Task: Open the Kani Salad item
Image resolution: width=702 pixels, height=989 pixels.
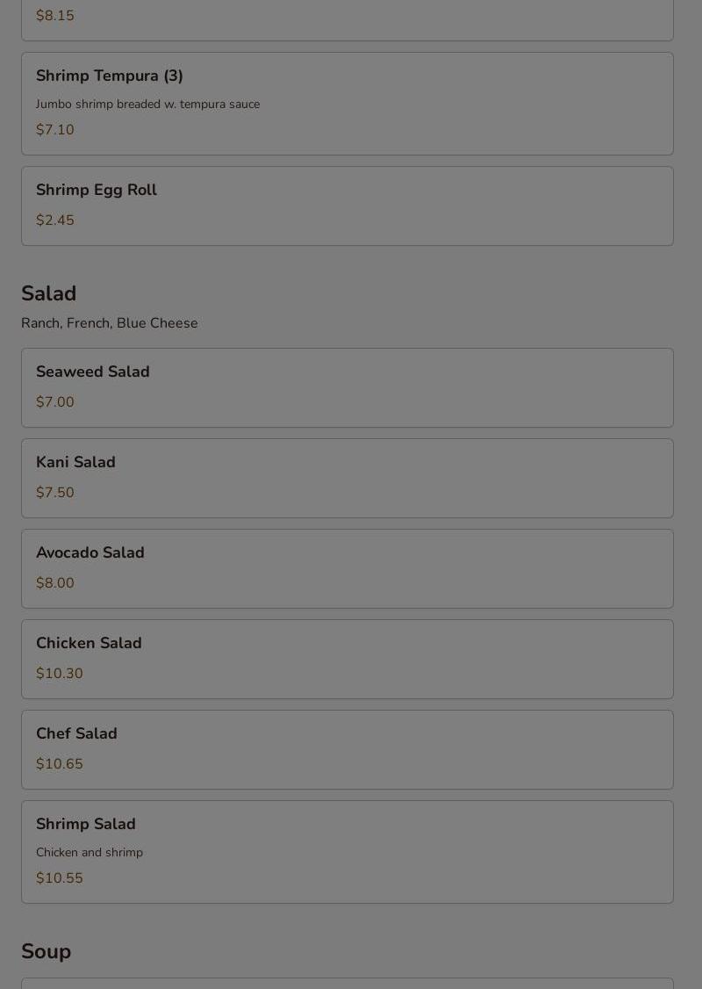Action: [x=75, y=463]
